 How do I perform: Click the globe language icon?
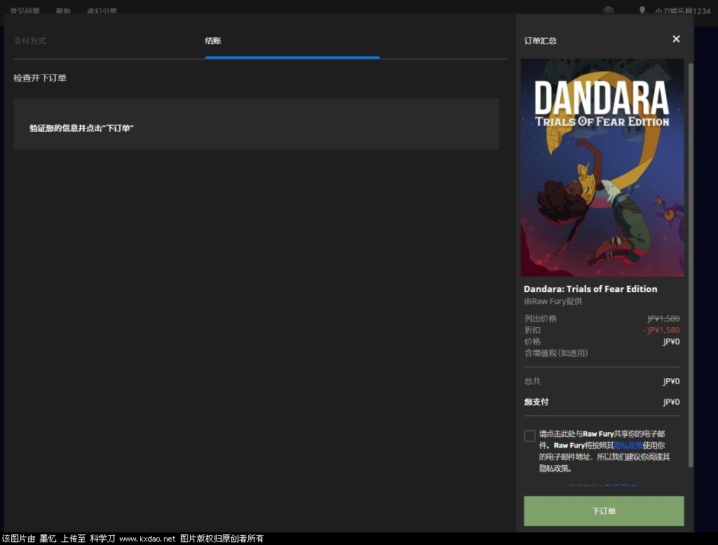point(609,11)
